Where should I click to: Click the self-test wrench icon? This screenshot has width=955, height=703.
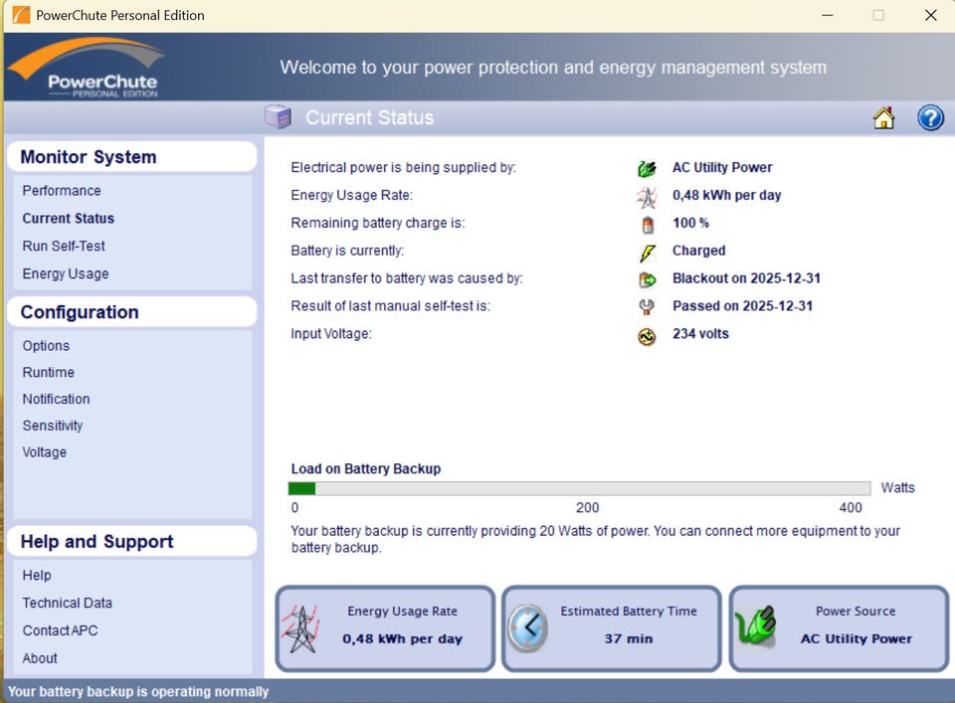click(647, 307)
